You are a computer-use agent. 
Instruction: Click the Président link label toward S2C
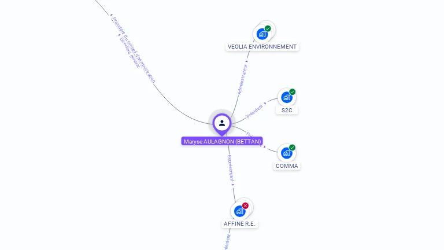click(x=254, y=111)
